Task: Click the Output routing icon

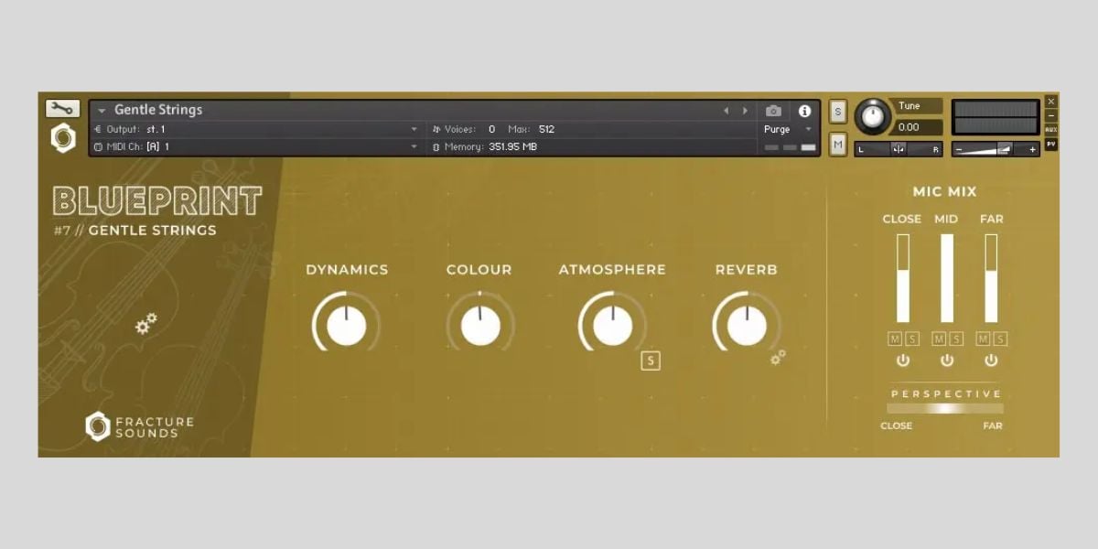Action: [98, 129]
